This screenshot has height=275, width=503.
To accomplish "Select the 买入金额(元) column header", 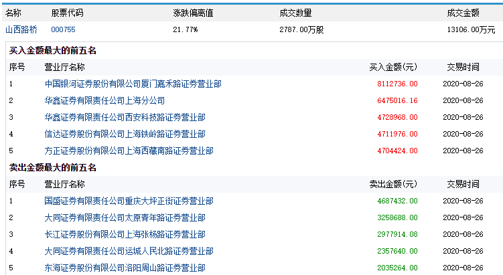I will (x=393, y=68).
